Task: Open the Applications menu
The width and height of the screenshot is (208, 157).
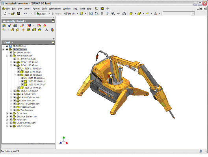Action: tap(55, 9)
